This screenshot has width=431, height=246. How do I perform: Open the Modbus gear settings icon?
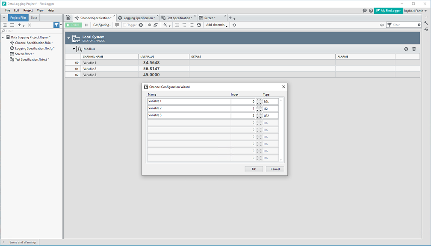[x=406, y=49]
